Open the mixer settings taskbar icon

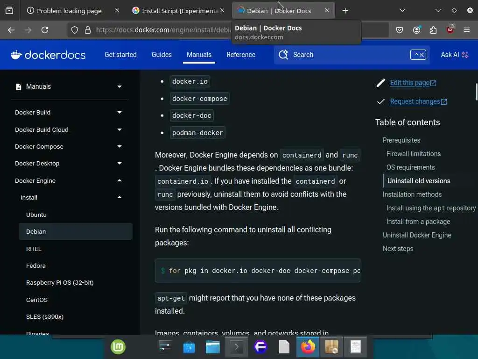[165, 347]
